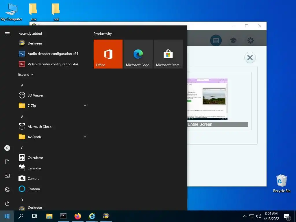Open Cortana
The width and height of the screenshot is (296, 222).
click(53, 189)
